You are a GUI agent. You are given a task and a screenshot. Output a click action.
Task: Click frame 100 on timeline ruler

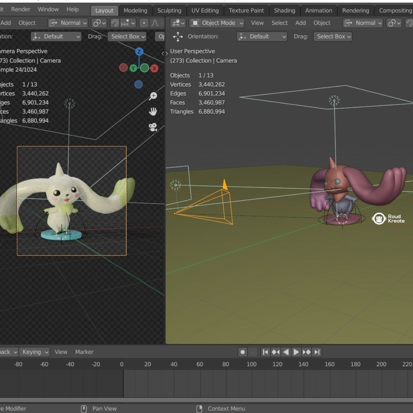(252, 364)
